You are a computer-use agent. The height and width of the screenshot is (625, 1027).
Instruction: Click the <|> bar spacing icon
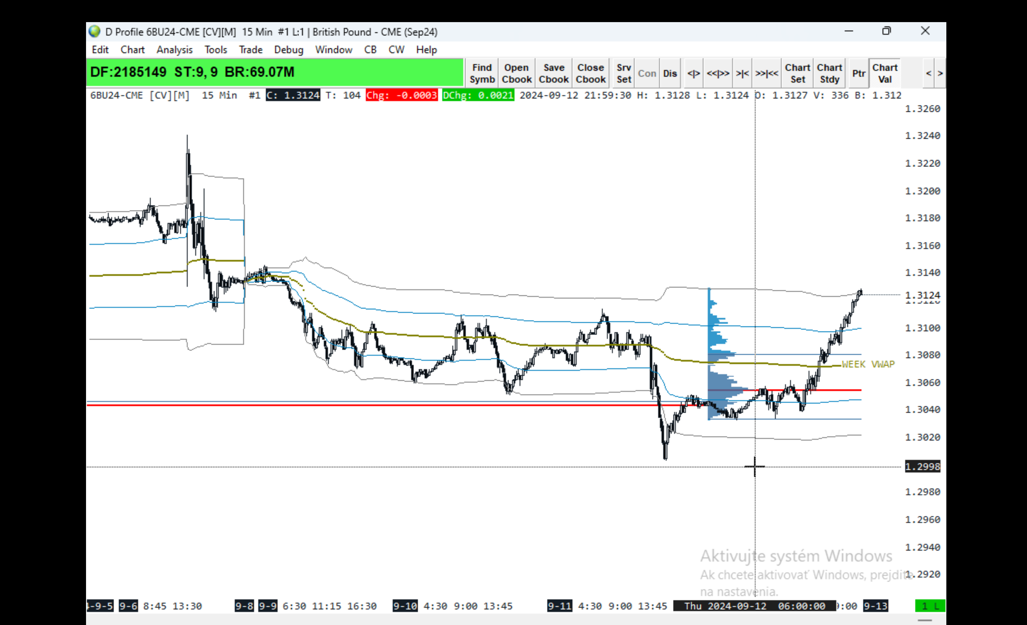click(694, 73)
